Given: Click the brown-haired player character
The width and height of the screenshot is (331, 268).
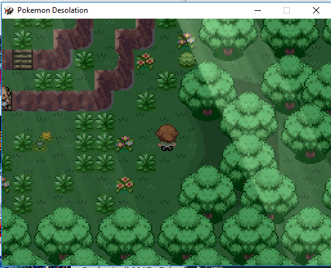Looking at the screenshot, I should [167, 138].
